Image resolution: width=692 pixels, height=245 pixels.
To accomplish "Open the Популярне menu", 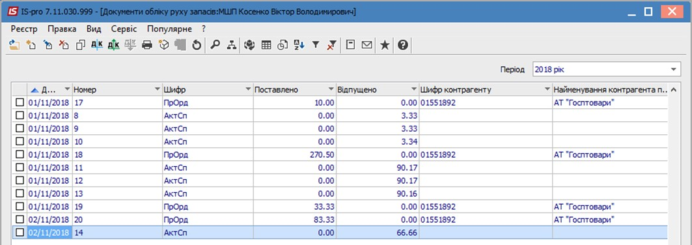I will coord(169,29).
